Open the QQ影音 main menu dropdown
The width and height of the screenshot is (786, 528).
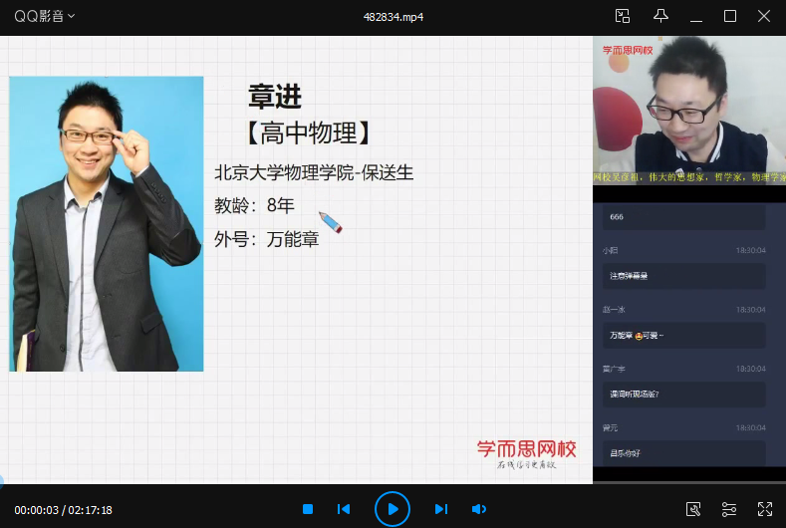tap(44, 16)
